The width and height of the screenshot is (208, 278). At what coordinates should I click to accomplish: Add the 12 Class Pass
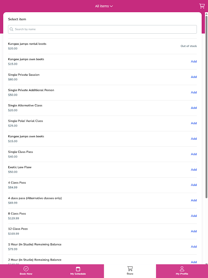tap(194, 231)
